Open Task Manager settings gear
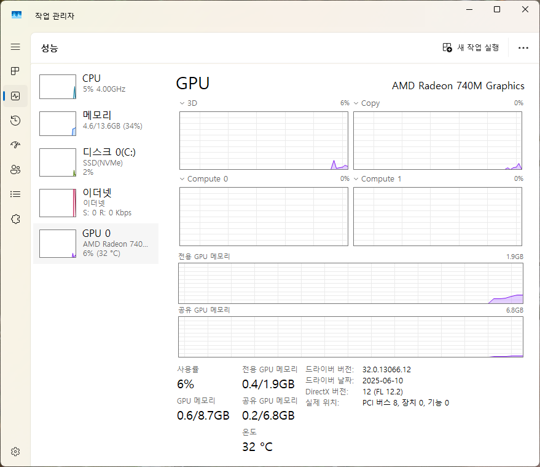This screenshot has height=467, width=540. 15,452
